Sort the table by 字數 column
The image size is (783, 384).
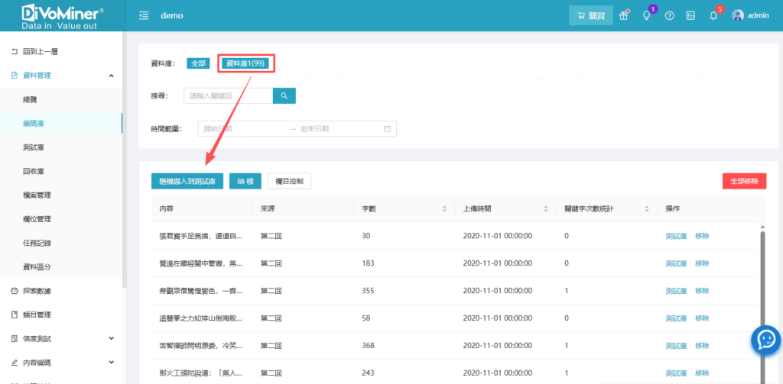pos(444,208)
